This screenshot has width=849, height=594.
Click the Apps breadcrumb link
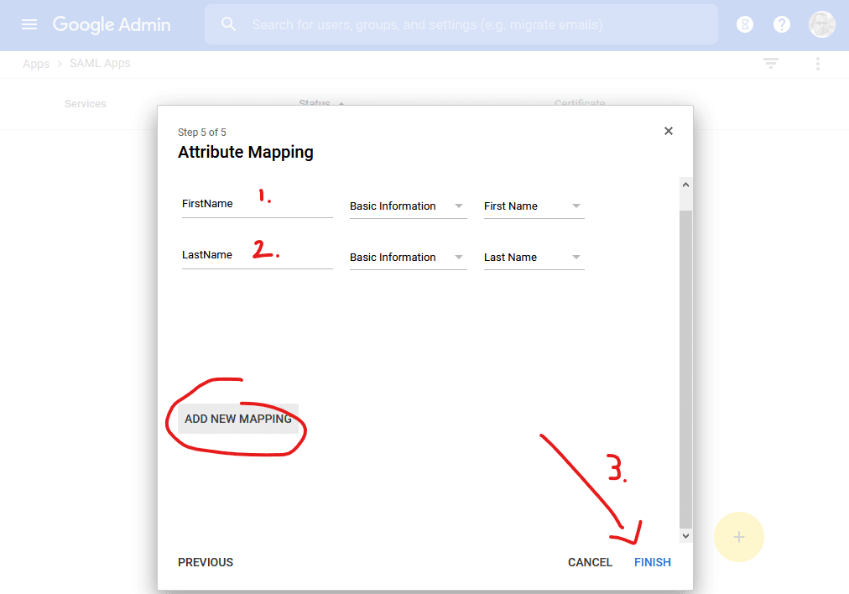click(x=36, y=64)
